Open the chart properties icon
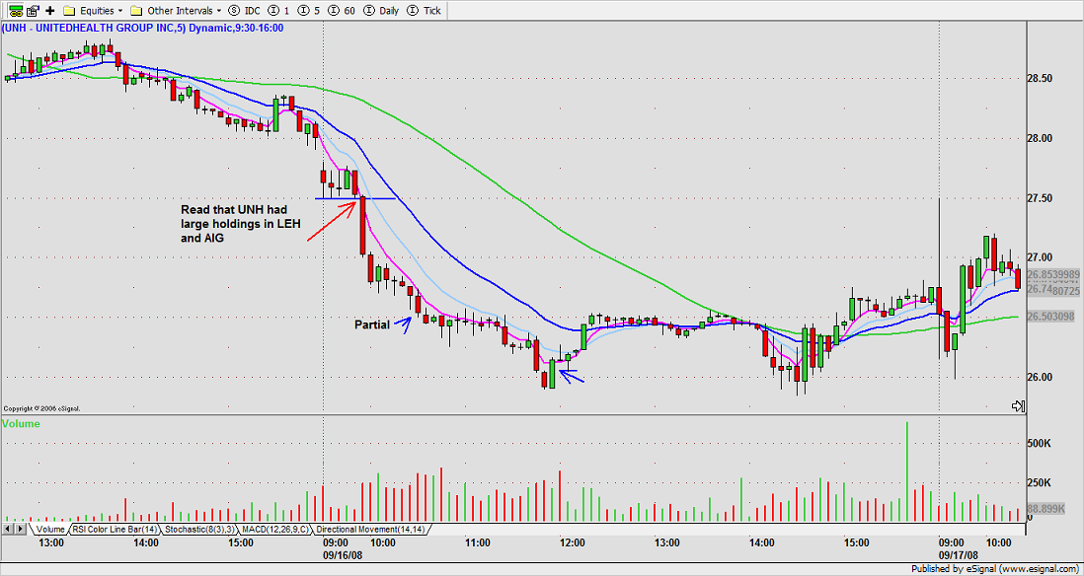 click(x=34, y=11)
